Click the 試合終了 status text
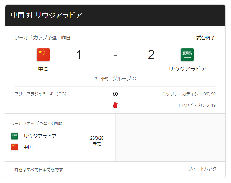Viewport: 231px width, 183px height. pos(206,38)
